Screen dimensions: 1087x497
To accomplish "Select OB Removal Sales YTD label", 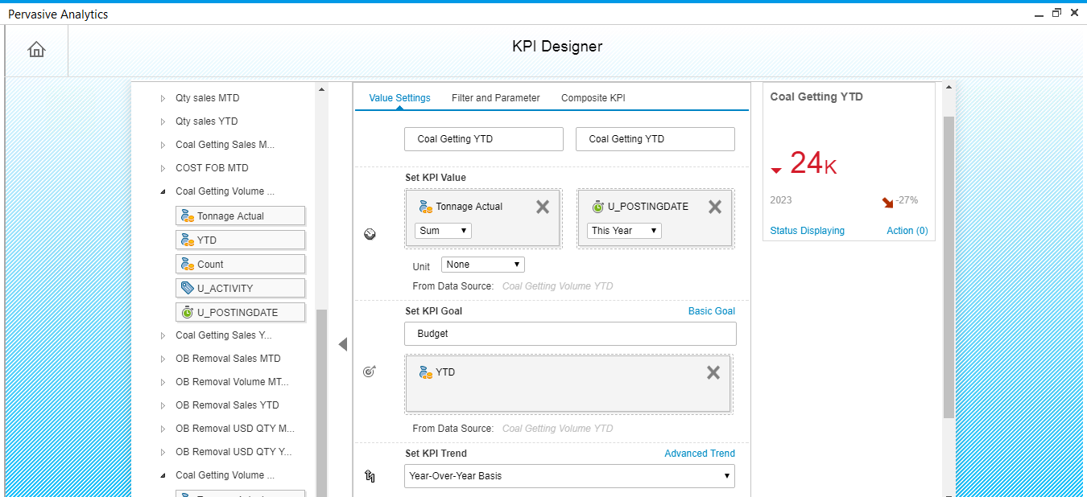I will pos(227,405).
